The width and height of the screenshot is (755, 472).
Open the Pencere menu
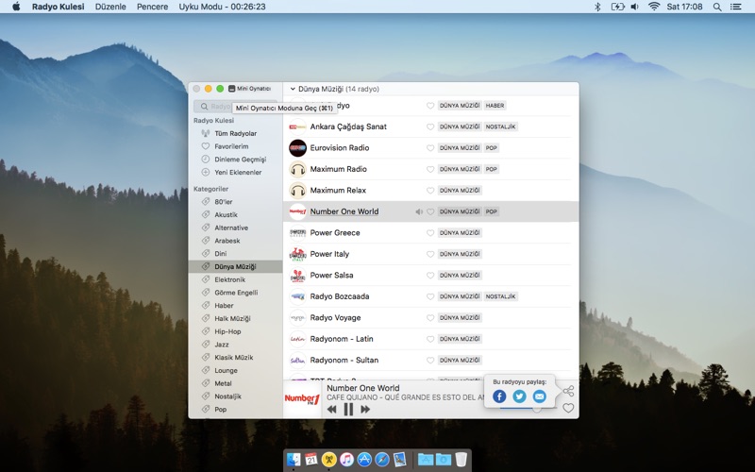pos(152,7)
